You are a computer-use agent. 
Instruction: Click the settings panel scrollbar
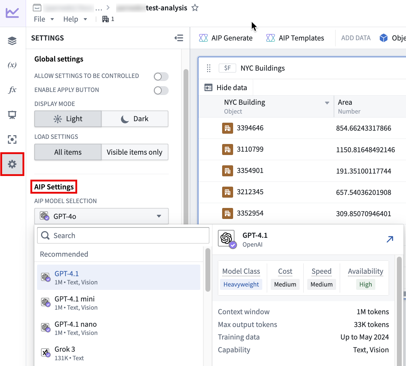pyautogui.click(x=186, y=146)
